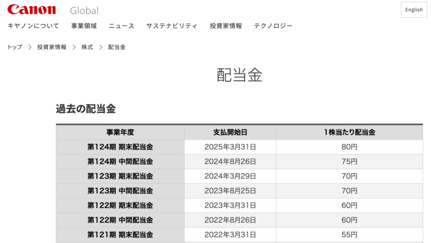Click the Canon logo
This screenshot has height=243, width=431.
[31, 9]
